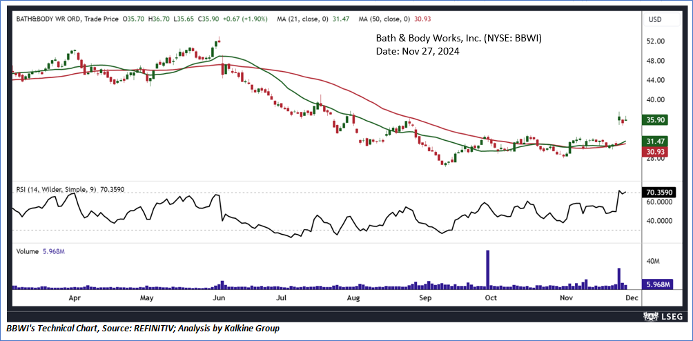Click the late-November volume spike bar
693x341 pixels.
click(x=619, y=279)
